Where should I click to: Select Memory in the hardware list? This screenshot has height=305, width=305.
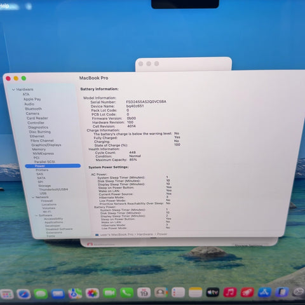click(39, 149)
